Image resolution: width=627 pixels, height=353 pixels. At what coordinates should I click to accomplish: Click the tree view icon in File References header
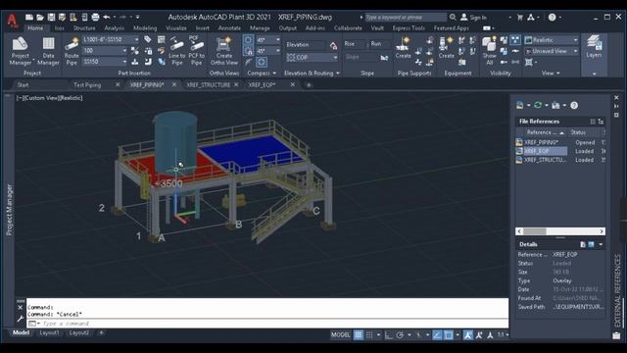pos(601,122)
